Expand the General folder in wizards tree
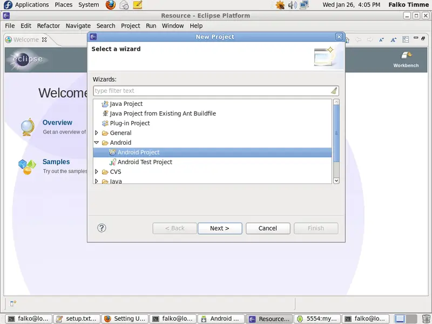Viewport: 432px width, 324px height. (97, 133)
